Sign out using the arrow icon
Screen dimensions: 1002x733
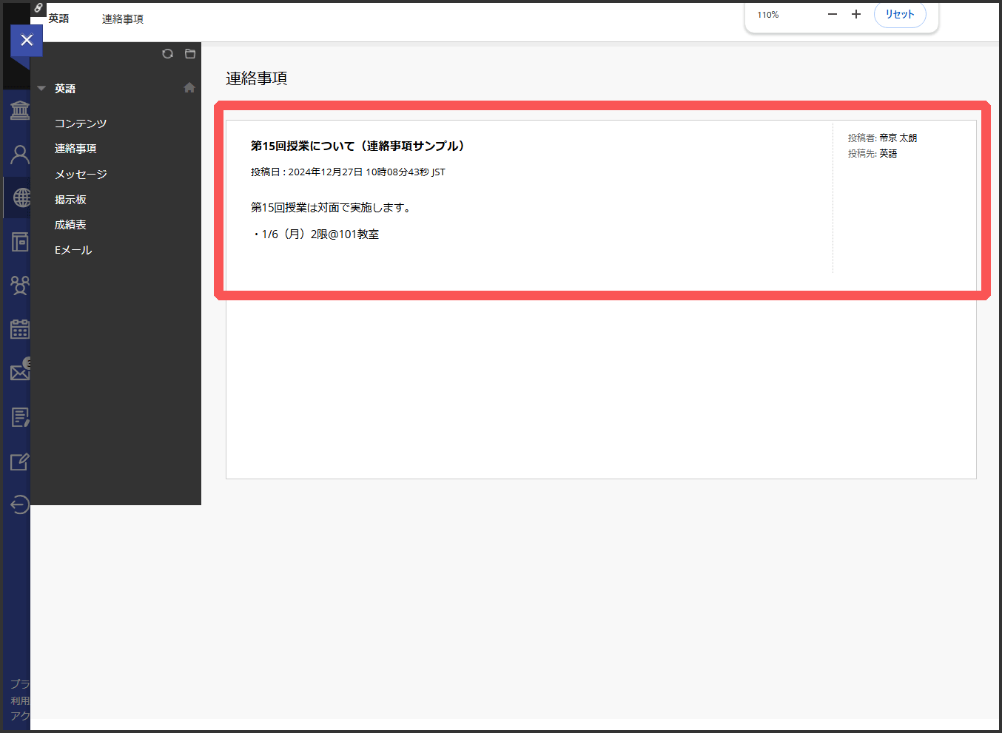(18, 504)
